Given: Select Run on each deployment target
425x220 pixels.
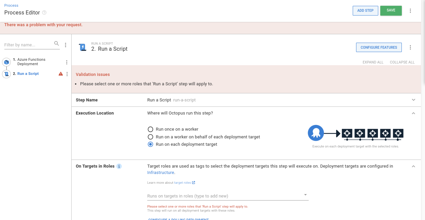Looking at the screenshot, I should (150, 144).
